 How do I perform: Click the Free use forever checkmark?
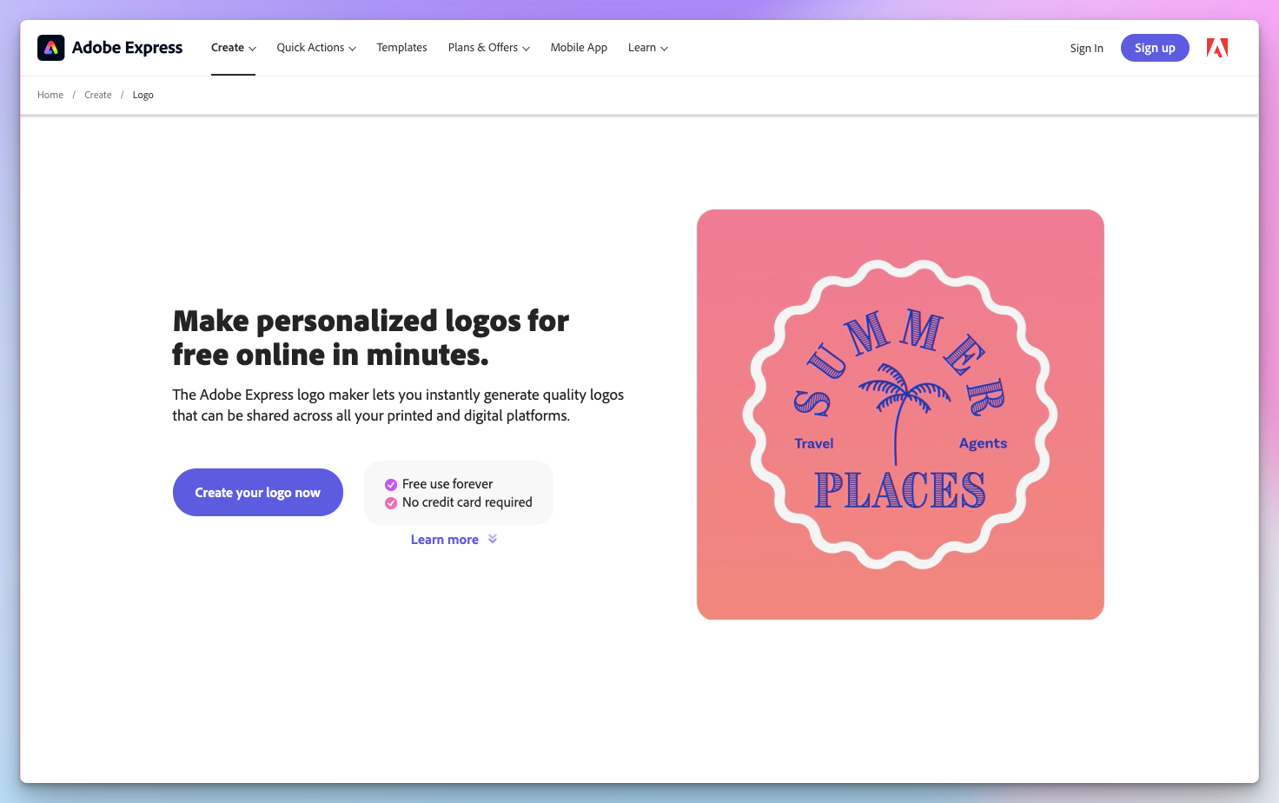pyautogui.click(x=391, y=485)
